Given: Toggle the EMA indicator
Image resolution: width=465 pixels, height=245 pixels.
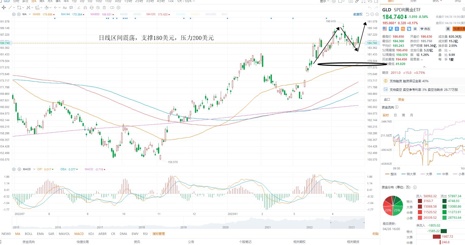Looking at the screenshot, I should click(x=40, y=234).
